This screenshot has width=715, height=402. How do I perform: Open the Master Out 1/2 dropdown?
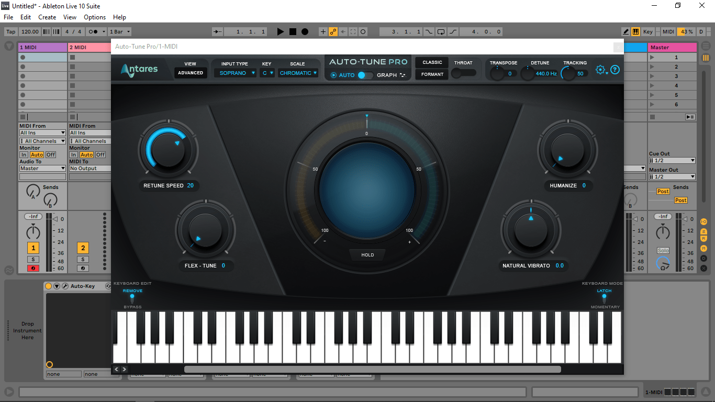pos(672,177)
